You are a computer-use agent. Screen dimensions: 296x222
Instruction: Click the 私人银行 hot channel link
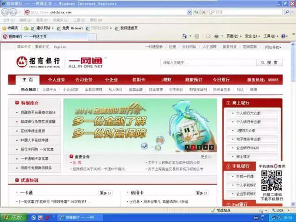point(115,89)
